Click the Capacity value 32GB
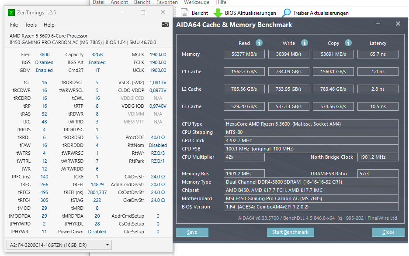The width and height of the screenshot is (409, 256). pos(97,55)
